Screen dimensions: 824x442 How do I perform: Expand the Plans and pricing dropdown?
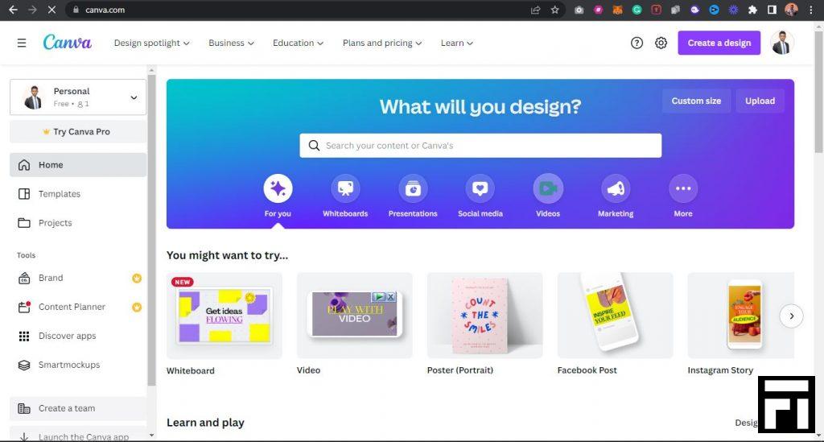382,43
